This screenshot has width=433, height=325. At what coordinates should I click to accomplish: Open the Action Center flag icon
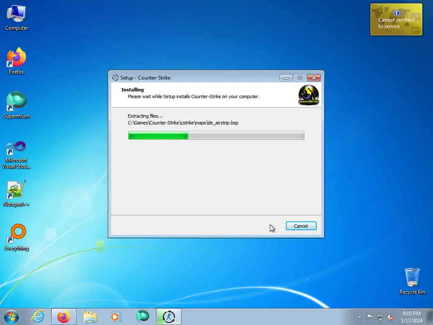pyautogui.click(x=370, y=317)
